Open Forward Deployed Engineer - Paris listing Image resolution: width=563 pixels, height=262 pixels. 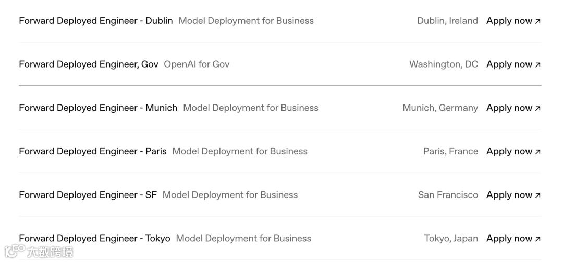coord(93,151)
